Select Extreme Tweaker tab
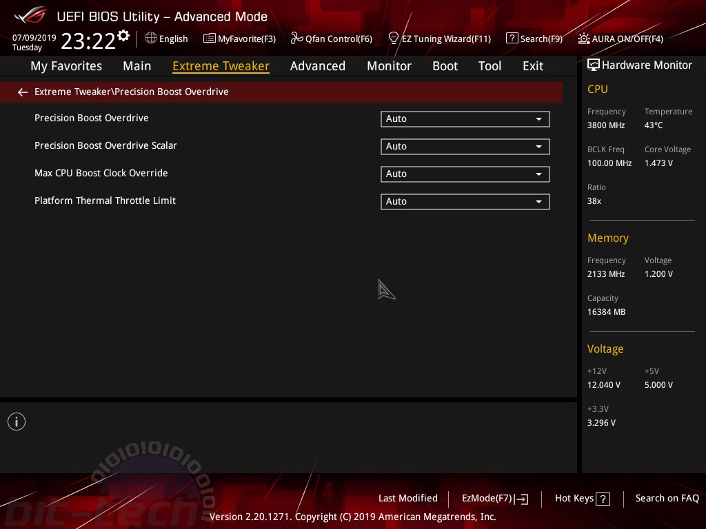 221,66
